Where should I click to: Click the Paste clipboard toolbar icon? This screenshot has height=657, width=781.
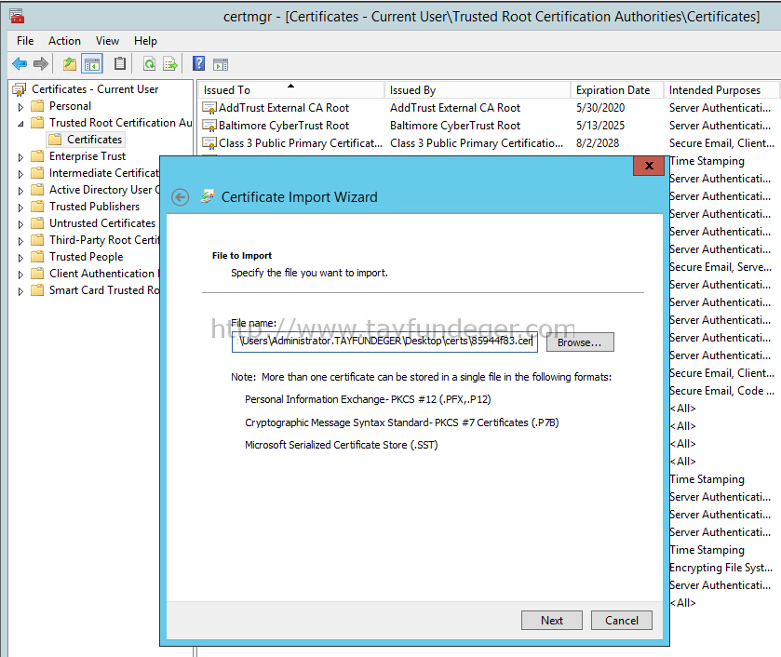click(119, 64)
